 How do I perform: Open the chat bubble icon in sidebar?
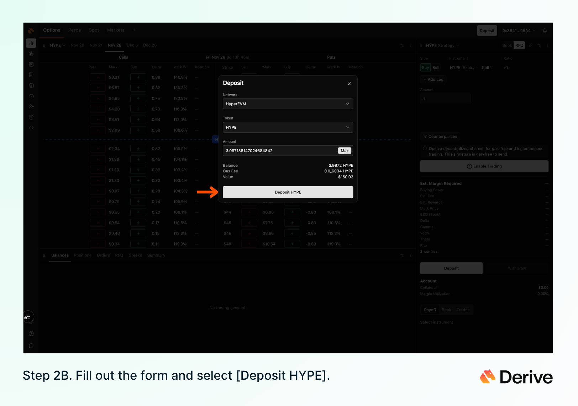click(31, 346)
